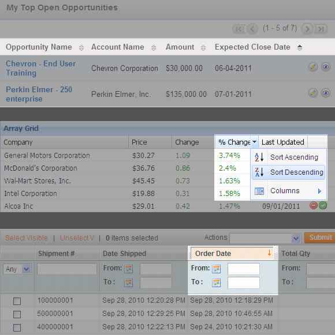Check the box for shipment 500000001
The width and height of the screenshot is (335, 335).
click(17, 314)
